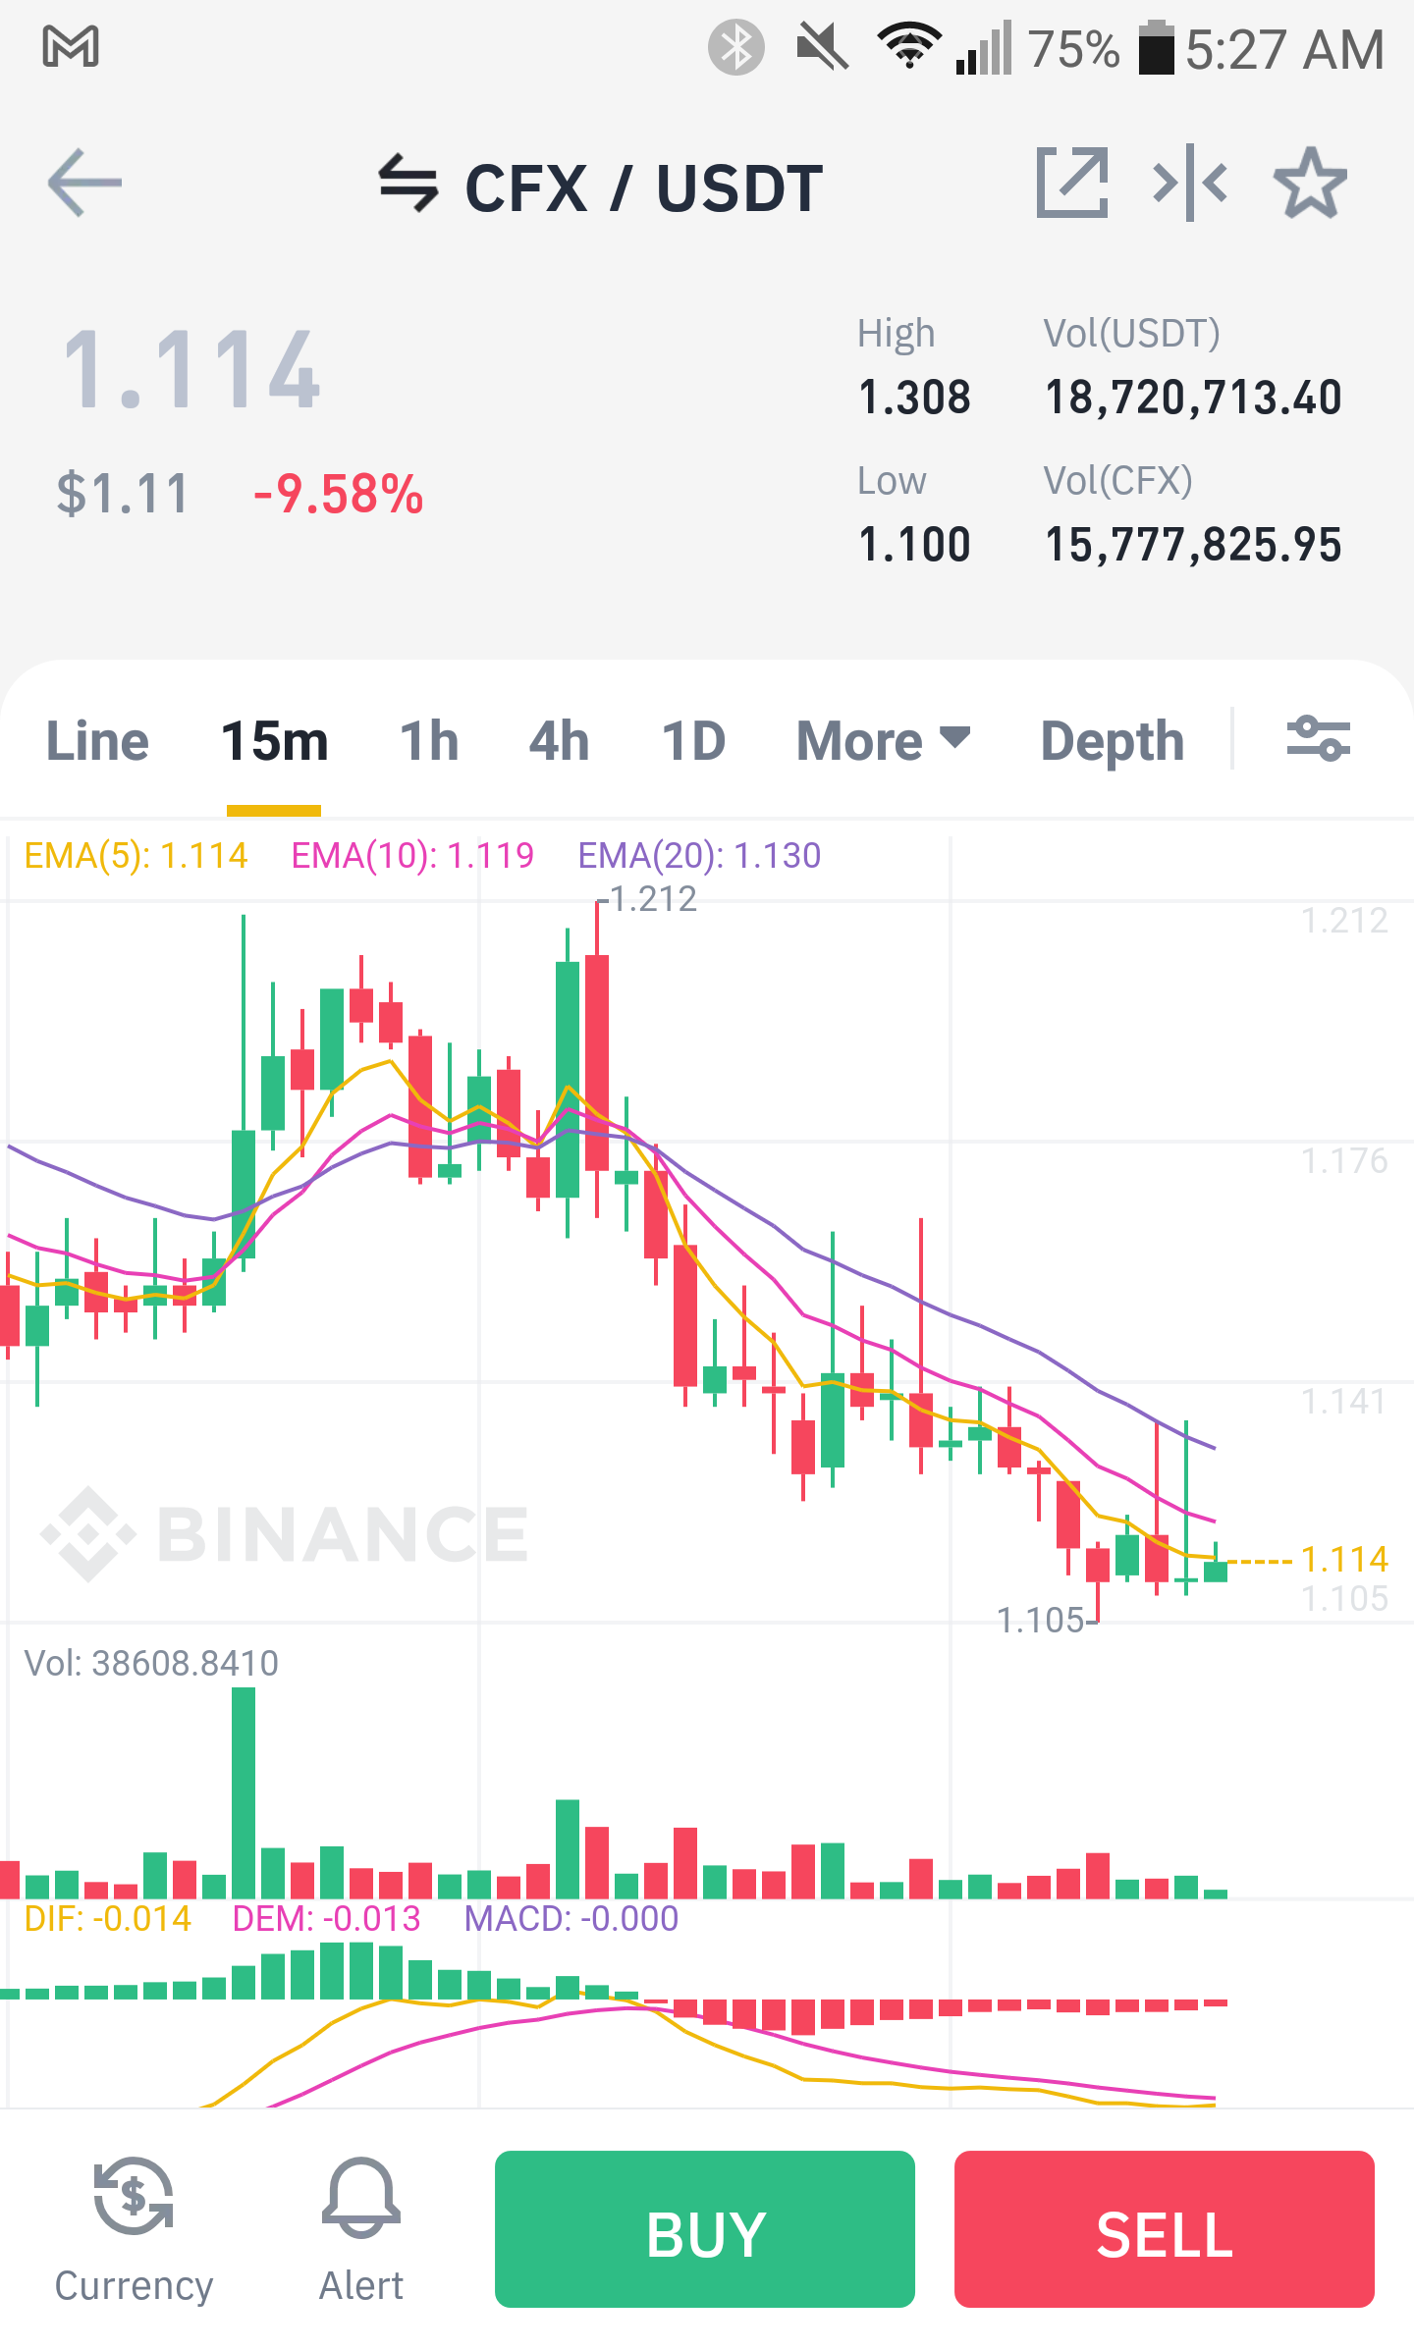The image size is (1414, 2348).
Task: Expand the More timeframes dropdown
Action: 884,740
